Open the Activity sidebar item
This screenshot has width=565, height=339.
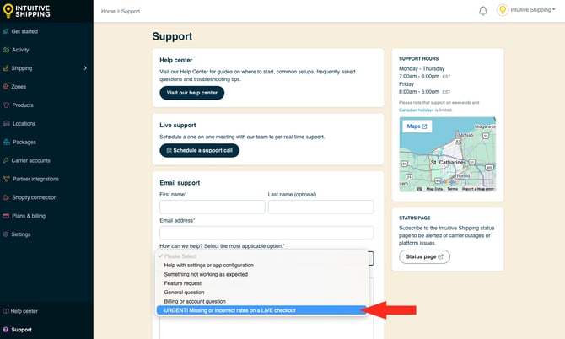[20, 50]
